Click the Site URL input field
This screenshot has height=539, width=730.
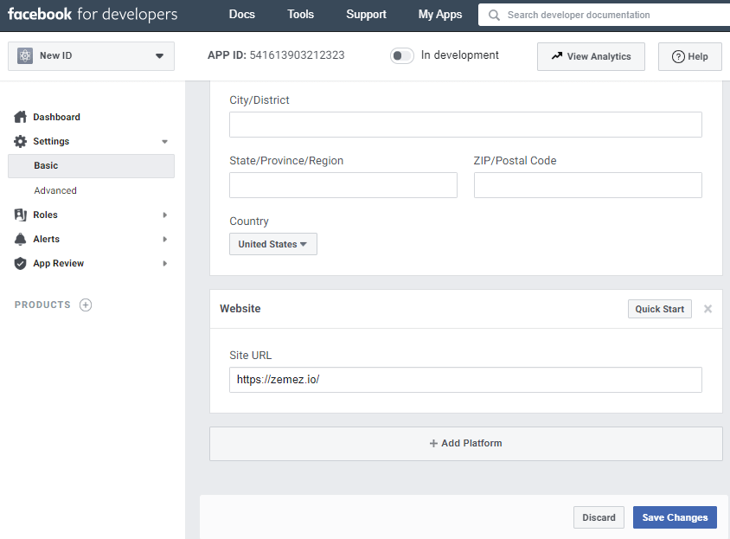pos(465,380)
